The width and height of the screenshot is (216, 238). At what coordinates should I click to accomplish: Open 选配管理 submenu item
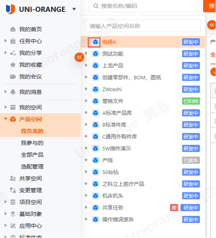[32, 167]
